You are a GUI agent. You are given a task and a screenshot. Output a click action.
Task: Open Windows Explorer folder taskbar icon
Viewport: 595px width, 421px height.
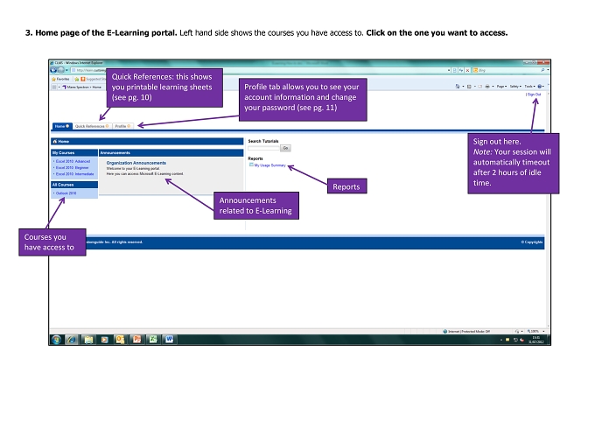point(88,340)
